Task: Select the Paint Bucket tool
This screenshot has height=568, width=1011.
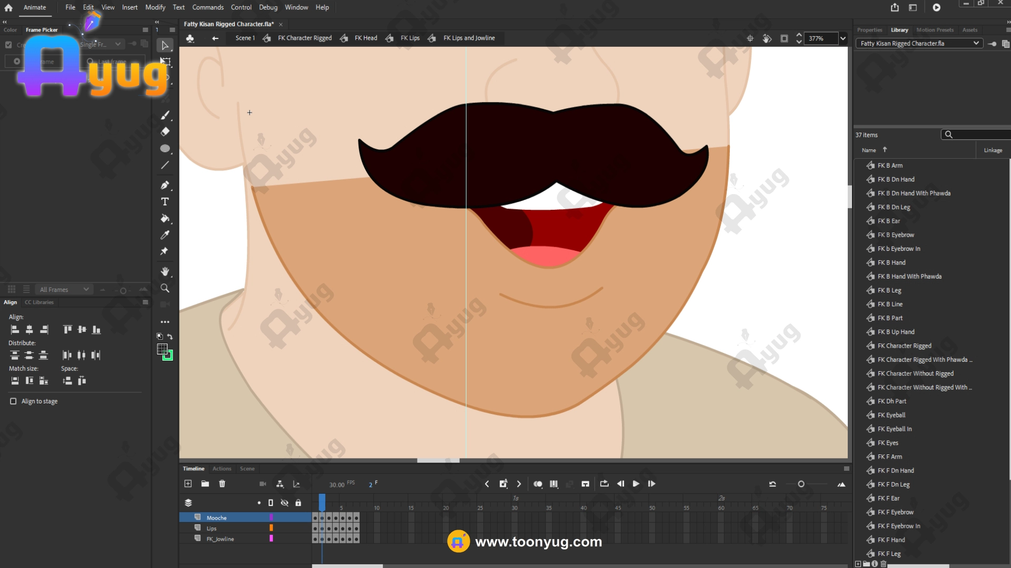Action: tap(165, 218)
